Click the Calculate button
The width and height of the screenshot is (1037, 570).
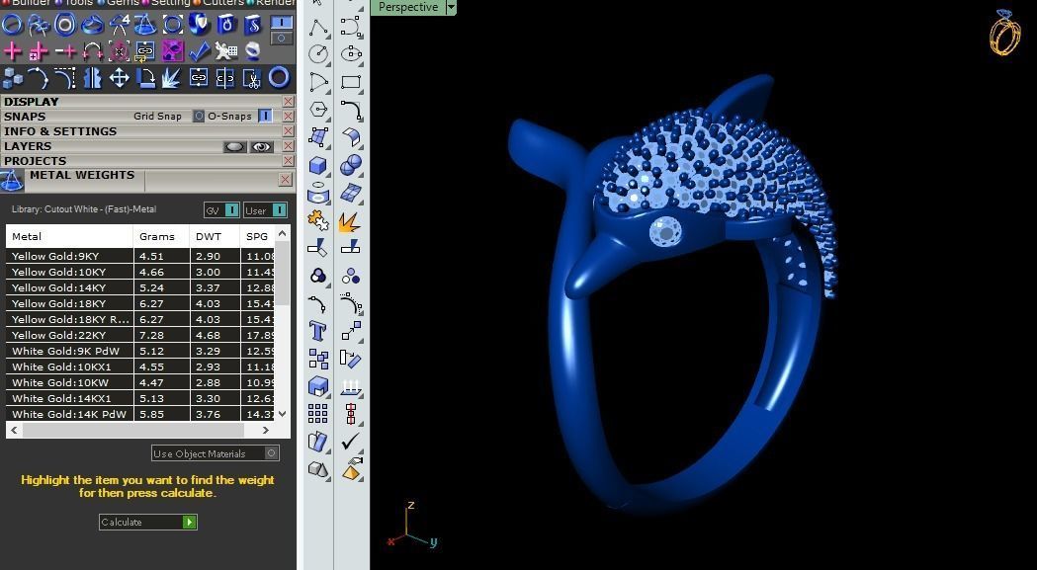pyautogui.click(x=148, y=522)
